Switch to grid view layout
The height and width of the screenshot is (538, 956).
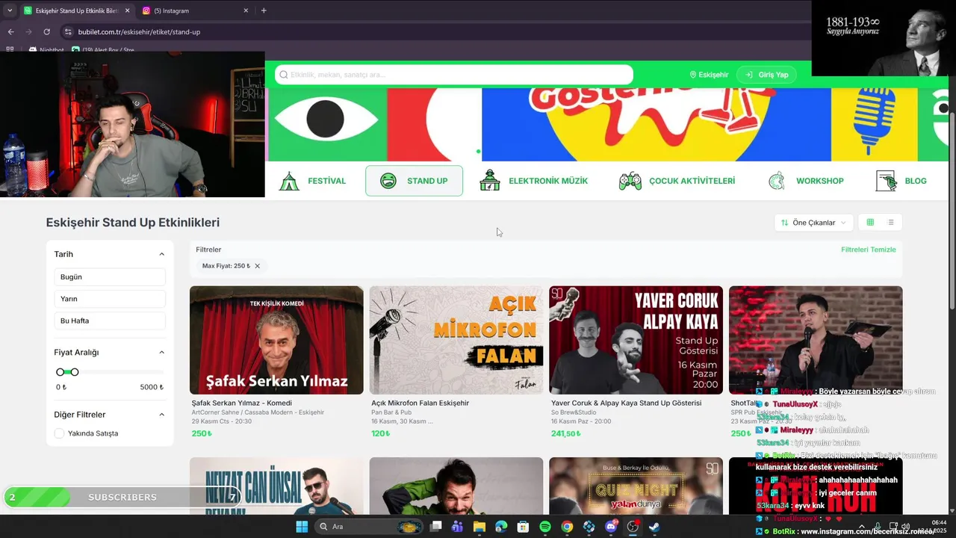[x=870, y=223]
